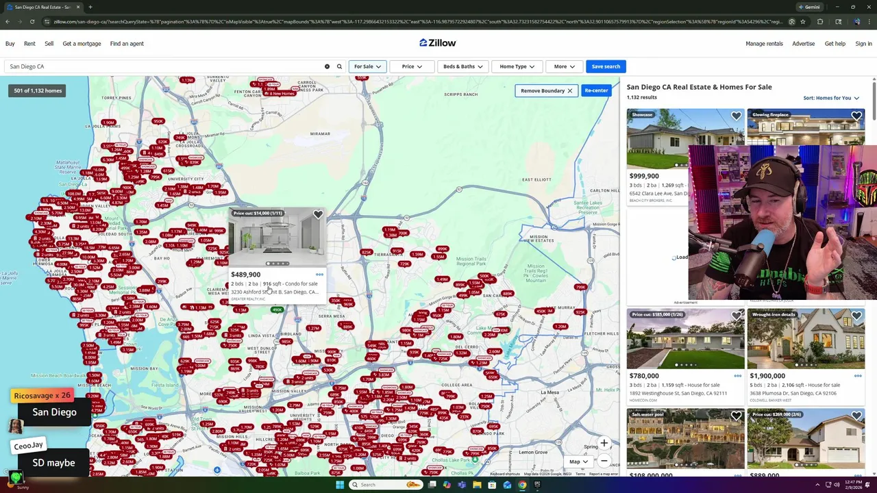877x493 pixels.
Task: Open File Explorer from the taskbar
Action: click(477, 485)
